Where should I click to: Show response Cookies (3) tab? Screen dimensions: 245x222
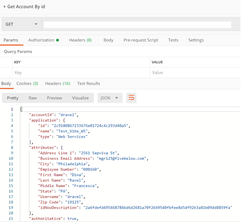point(27,83)
